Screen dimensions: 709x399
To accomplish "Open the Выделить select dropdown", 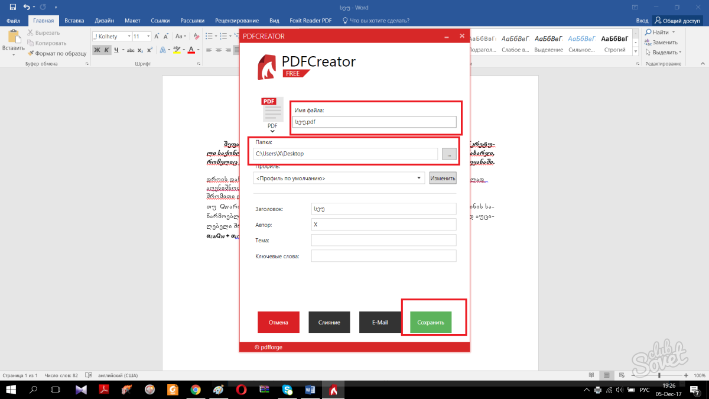I will [662, 53].
